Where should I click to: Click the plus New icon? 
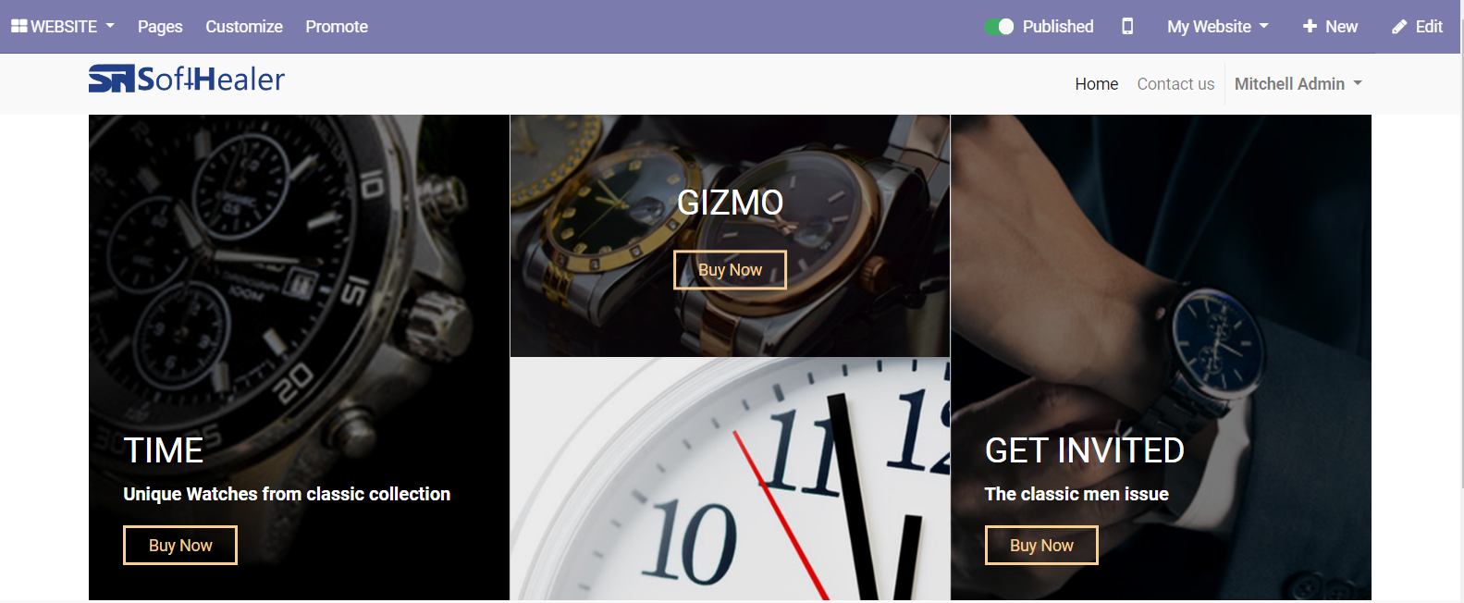[1310, 26]
